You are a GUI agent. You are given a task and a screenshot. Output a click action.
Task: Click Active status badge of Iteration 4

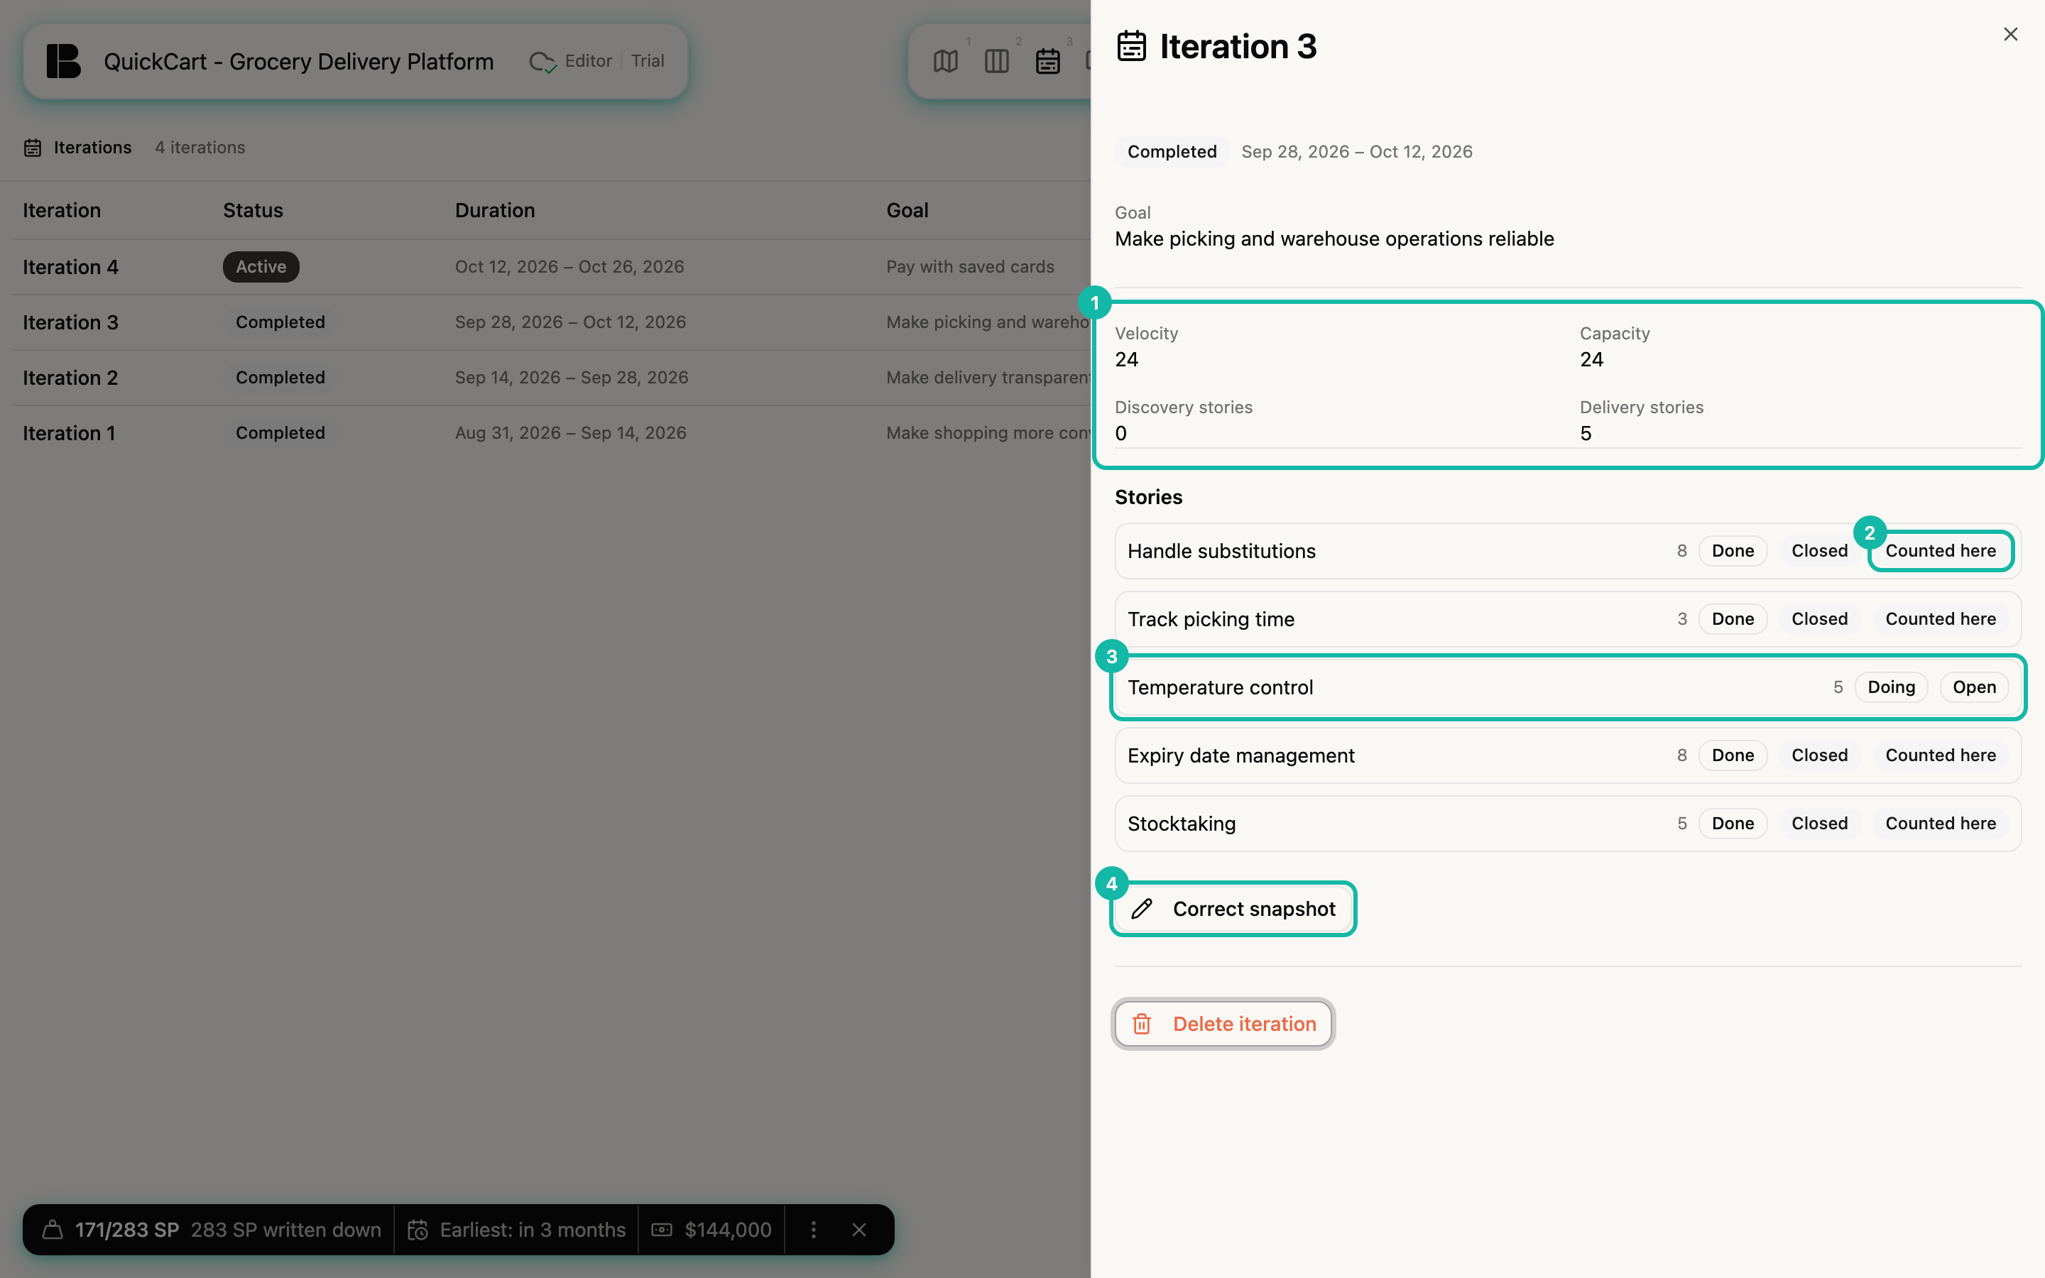(x=261, y=267)
